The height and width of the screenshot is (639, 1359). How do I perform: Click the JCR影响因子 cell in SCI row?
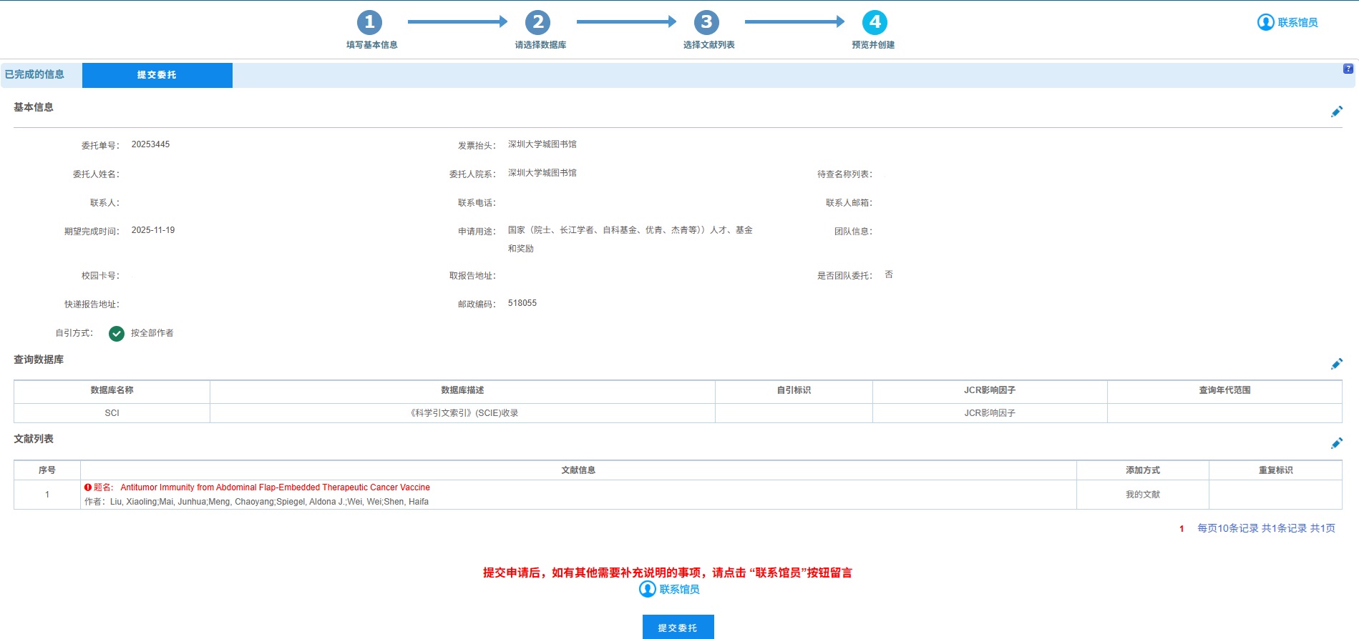[989, 413]
